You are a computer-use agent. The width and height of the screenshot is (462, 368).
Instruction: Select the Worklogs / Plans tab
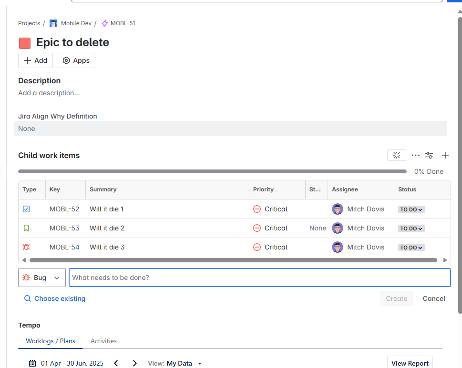pos(51,341)
